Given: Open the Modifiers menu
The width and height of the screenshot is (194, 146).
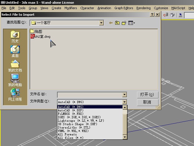Looking at the screenshot, I should click(x=71, y=8).
